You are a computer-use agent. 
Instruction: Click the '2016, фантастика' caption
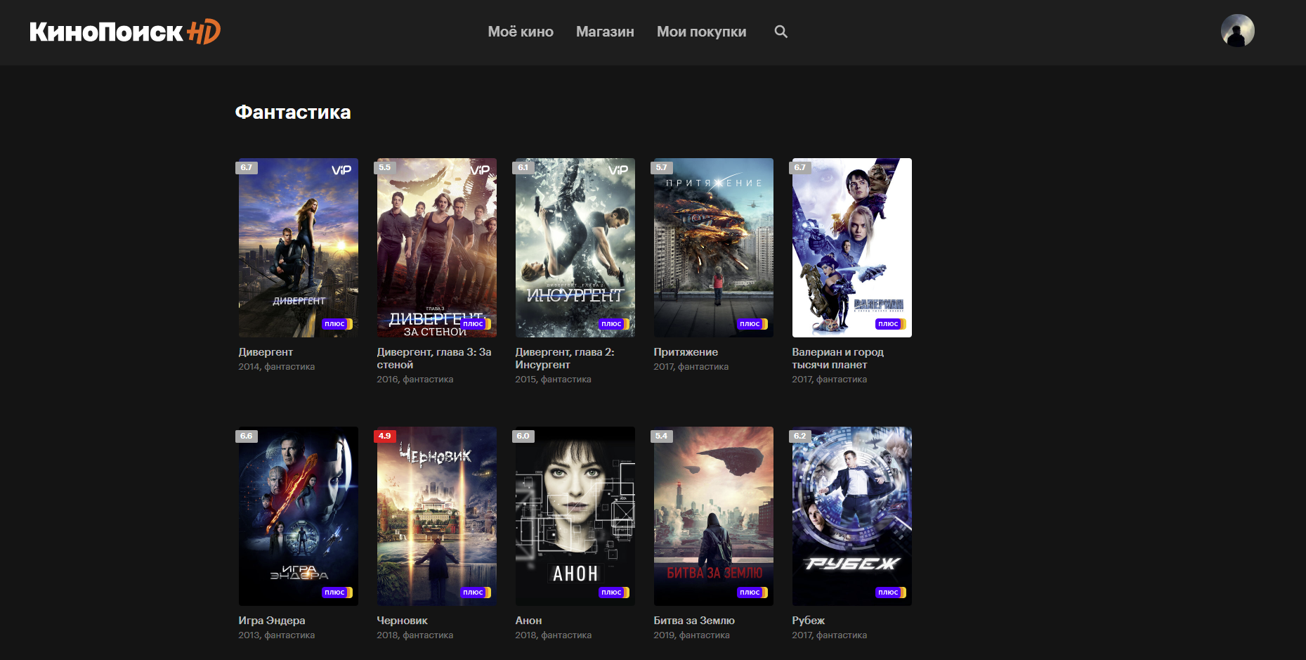pos(414,380)
